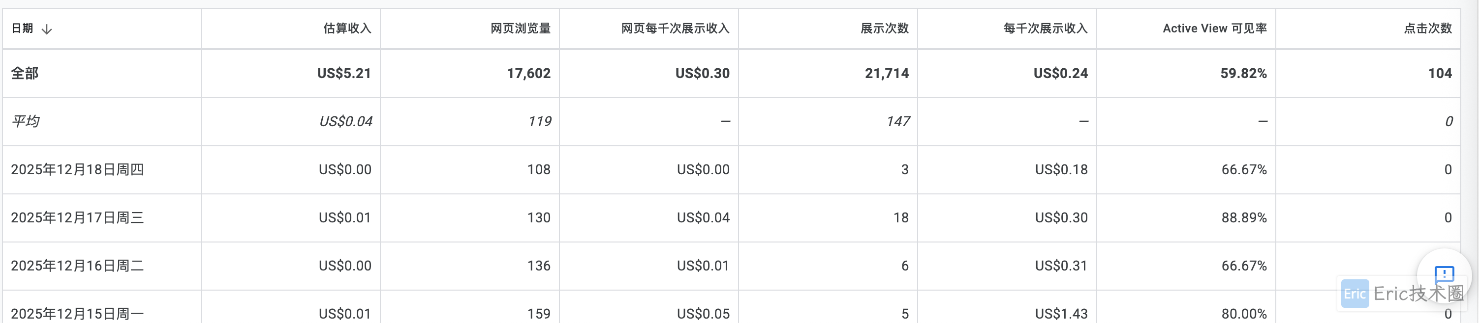Open the feedback icon button
The width and height of the screenshot is (1479, 323).
tap(1444, 274)
